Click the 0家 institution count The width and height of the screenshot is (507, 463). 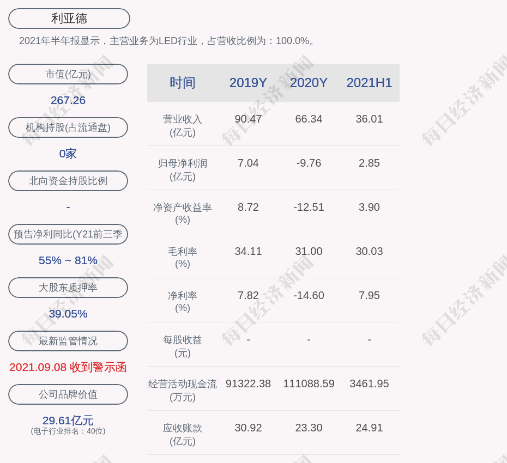point(68,154)
